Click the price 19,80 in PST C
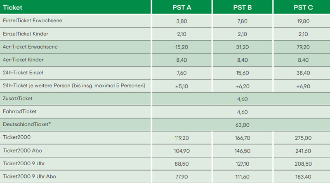This screenshot has height=183, width=330. 303,21
